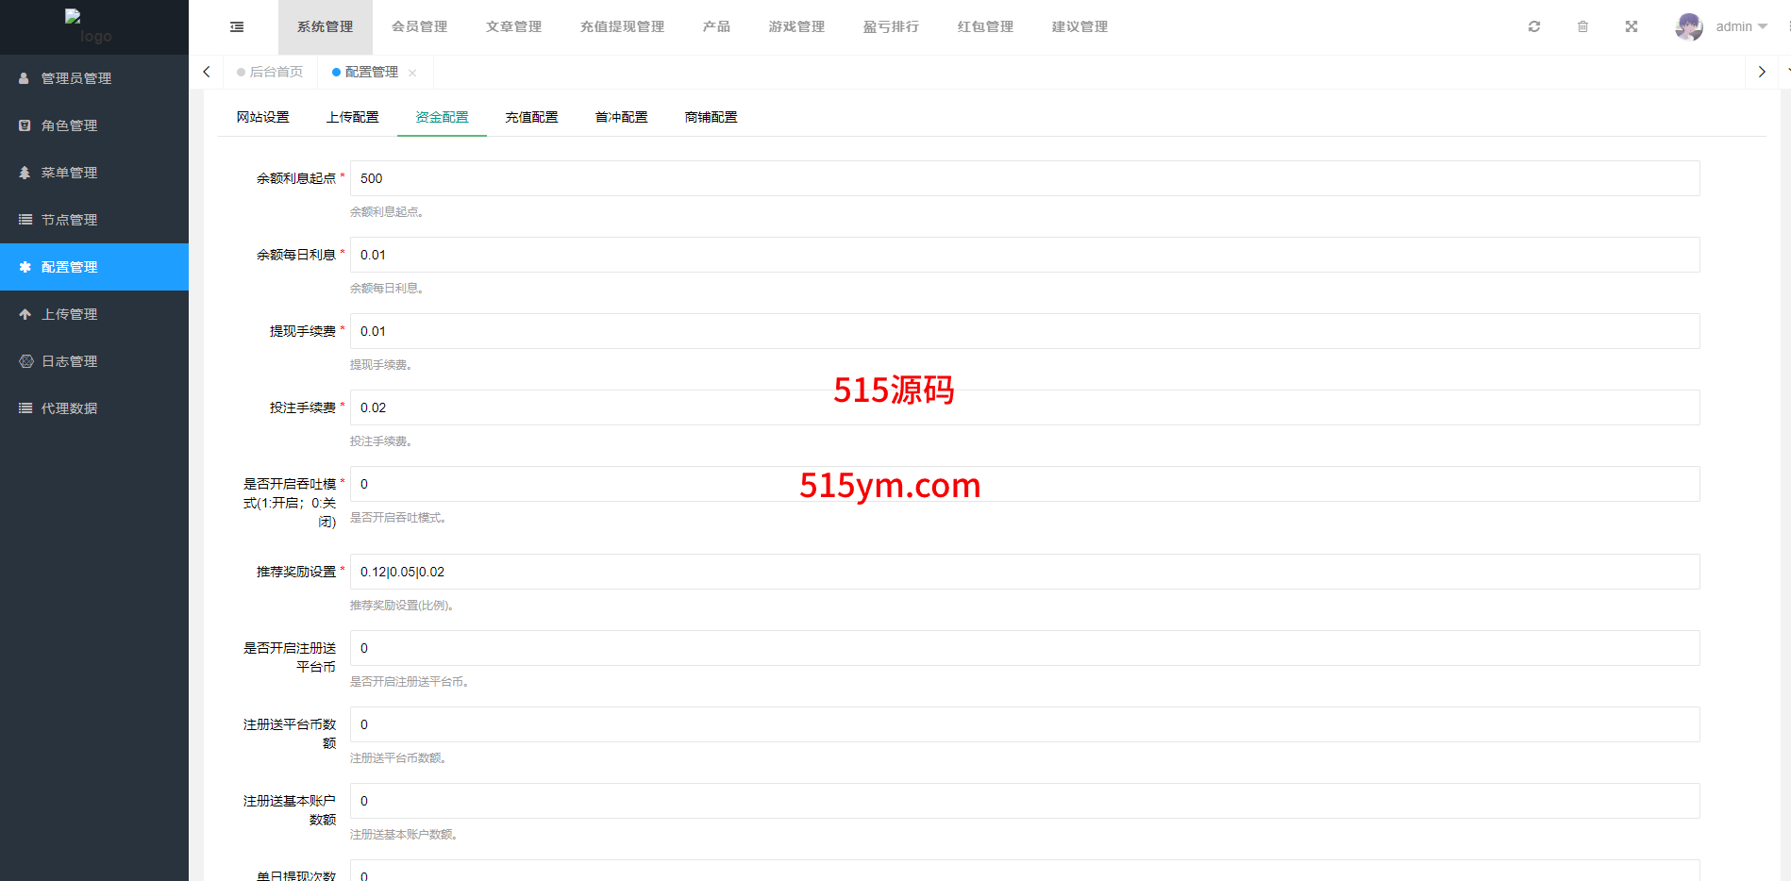
Task: Click the 管理员管理 sidebar icon
Action: tap(25, 78)
